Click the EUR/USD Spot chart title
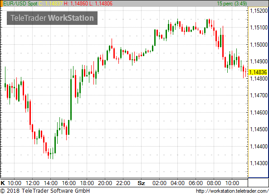This screenshot has height=195, width=269. [20, 4]
